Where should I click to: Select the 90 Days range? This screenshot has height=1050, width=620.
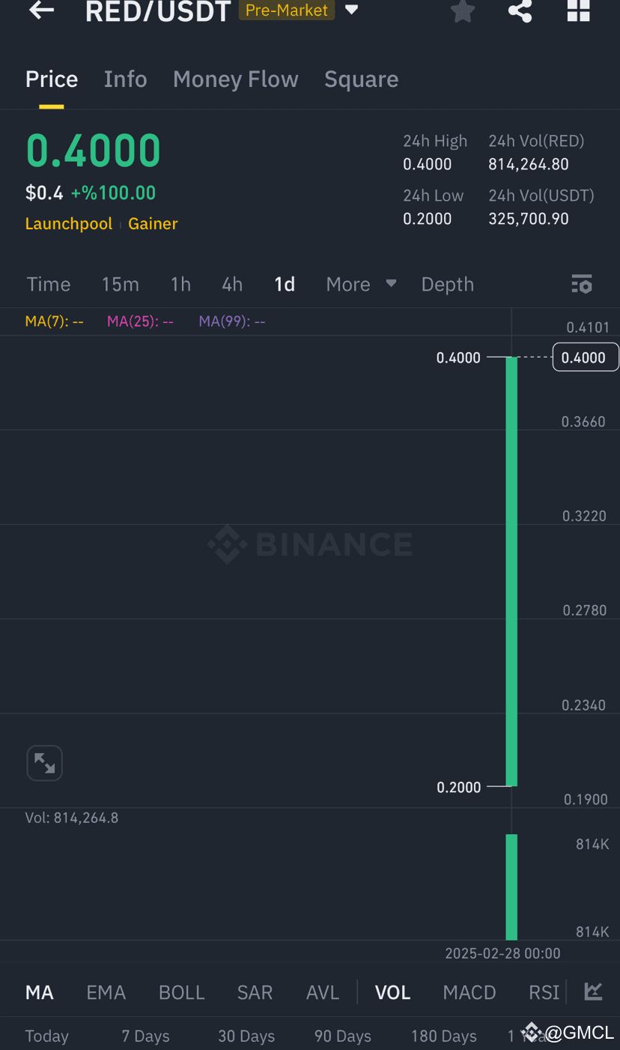[343, 1036]
